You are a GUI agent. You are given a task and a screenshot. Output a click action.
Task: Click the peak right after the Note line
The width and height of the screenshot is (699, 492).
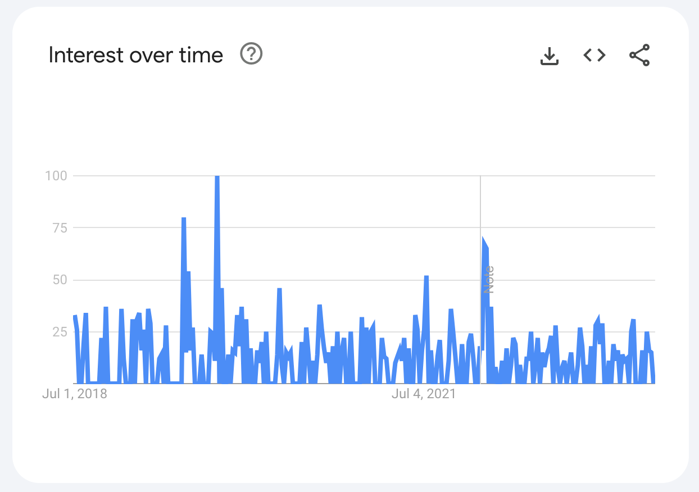click(483, 240)
